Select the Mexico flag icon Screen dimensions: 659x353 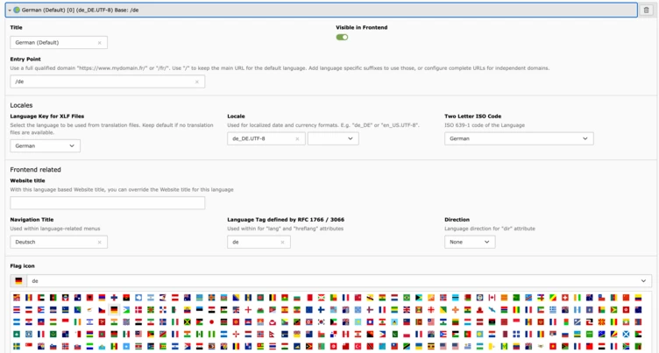[x=126, y=334]
